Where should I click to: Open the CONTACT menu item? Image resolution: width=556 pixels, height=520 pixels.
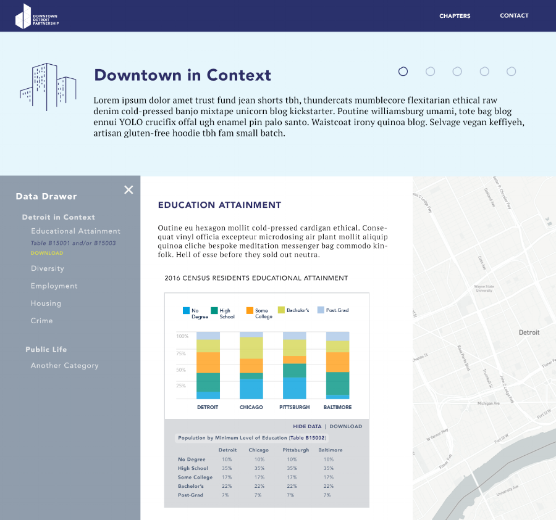514,15
